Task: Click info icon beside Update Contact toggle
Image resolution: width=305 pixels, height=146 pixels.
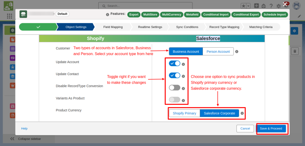Action: click(x=183, y=76)
